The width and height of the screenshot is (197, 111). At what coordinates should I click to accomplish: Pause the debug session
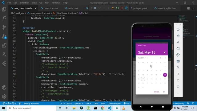[95, 8]
